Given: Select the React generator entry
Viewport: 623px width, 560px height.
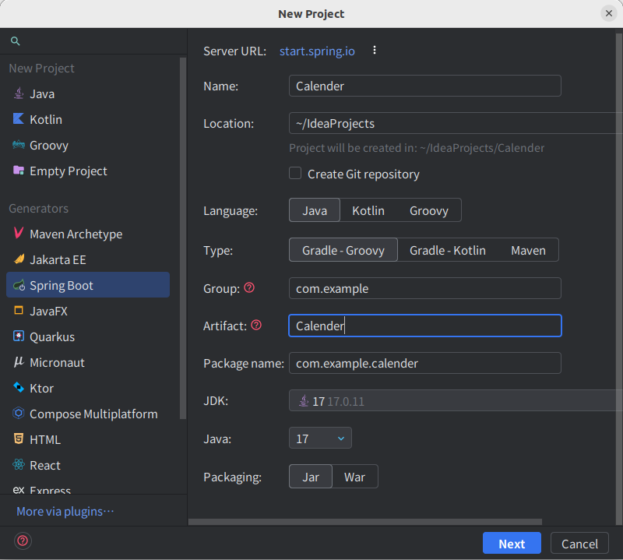Looking at the screenshot, I should [88, 466].
